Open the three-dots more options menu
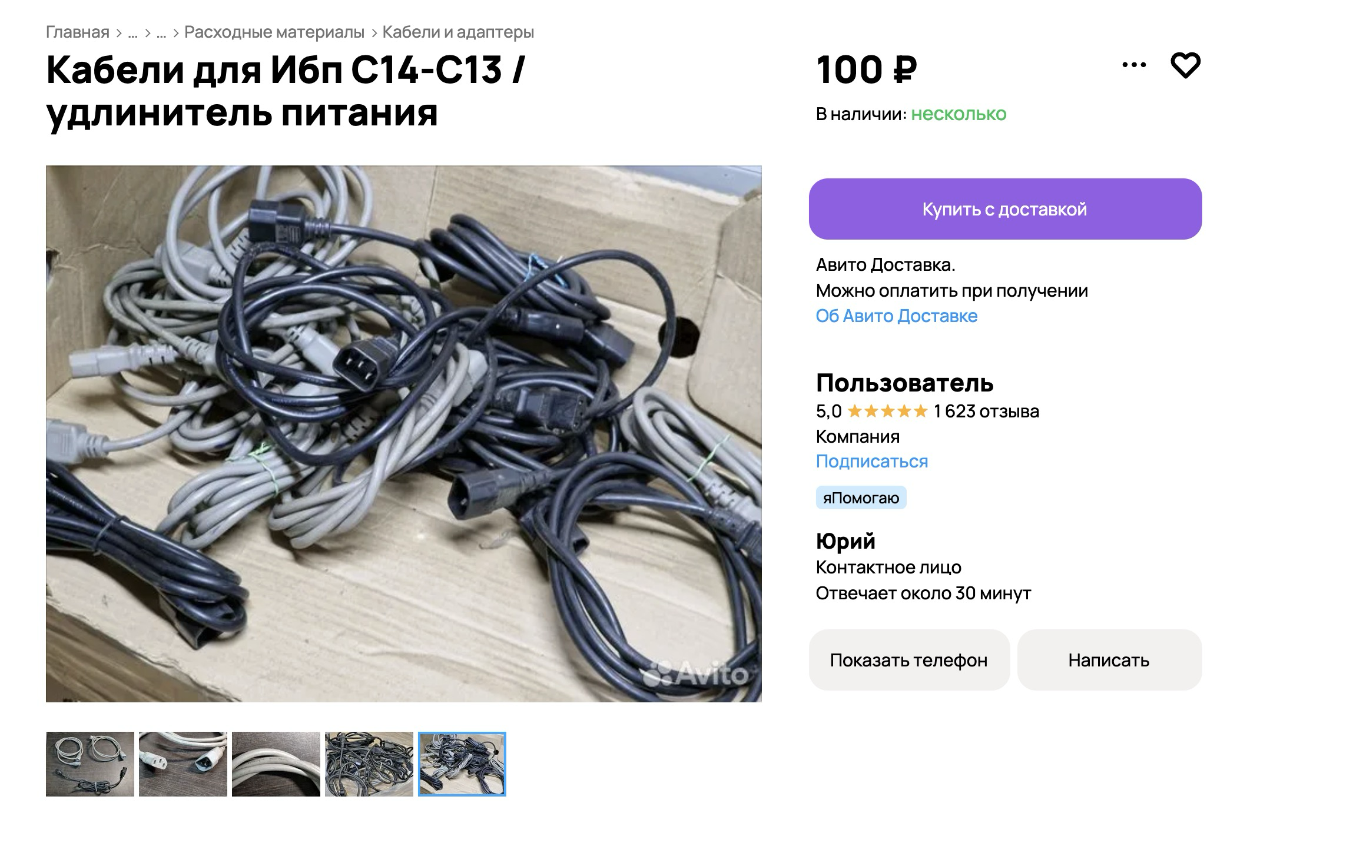The width and height of the screenshot is (1353, 856). point(1134,65)
